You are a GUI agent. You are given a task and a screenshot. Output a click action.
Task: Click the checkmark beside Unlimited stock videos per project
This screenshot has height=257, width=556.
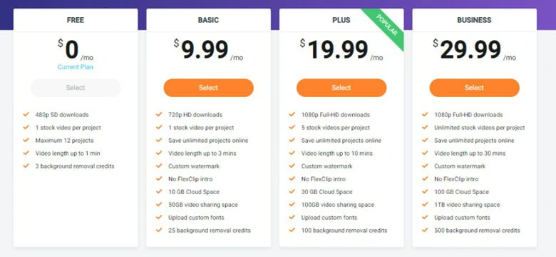pos(425,127)
